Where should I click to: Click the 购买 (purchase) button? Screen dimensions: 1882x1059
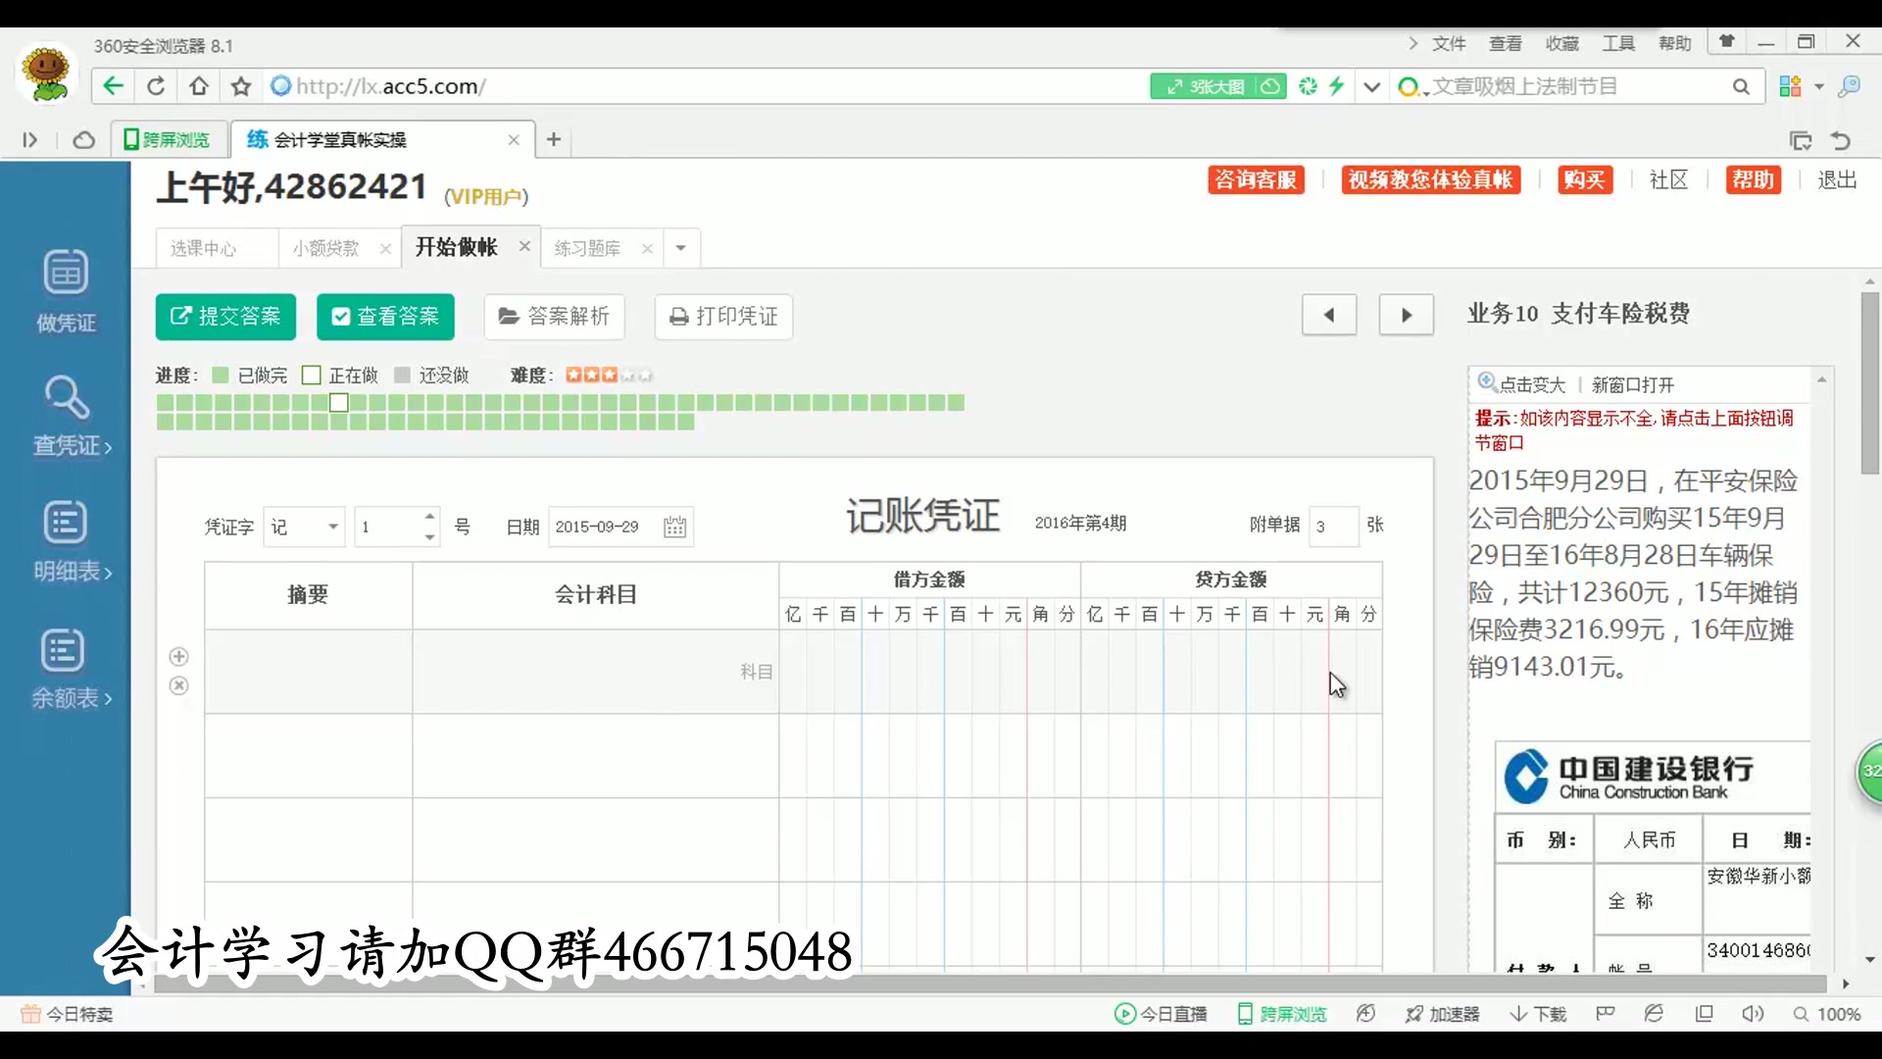pyautogui.click(x=1583, y=179)
